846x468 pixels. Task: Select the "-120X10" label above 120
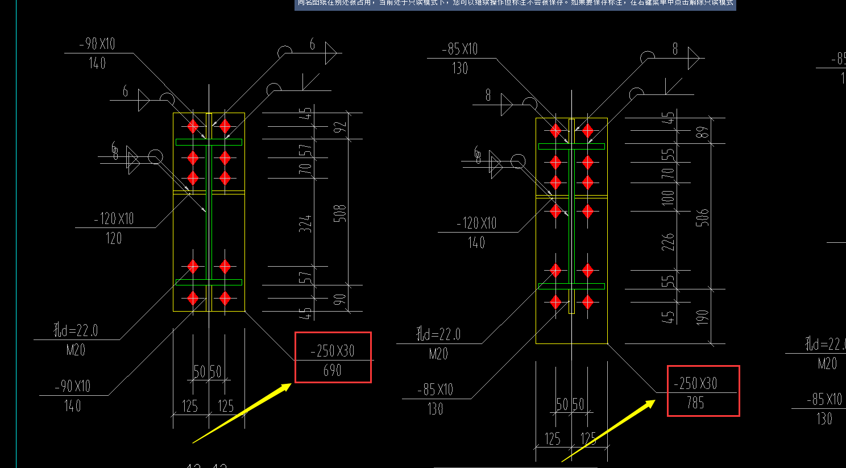point(114,218)
